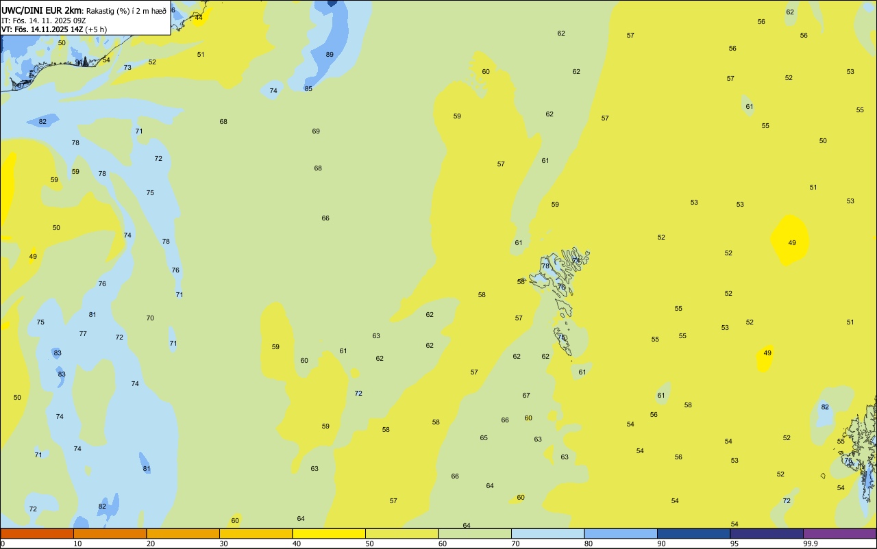Click the purple legend swatch above 99.9
This screenshot has width=877, height=549.
coord(839,533)
